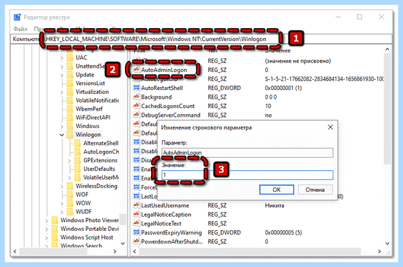Open the Файл menu

tap(20, 29)
